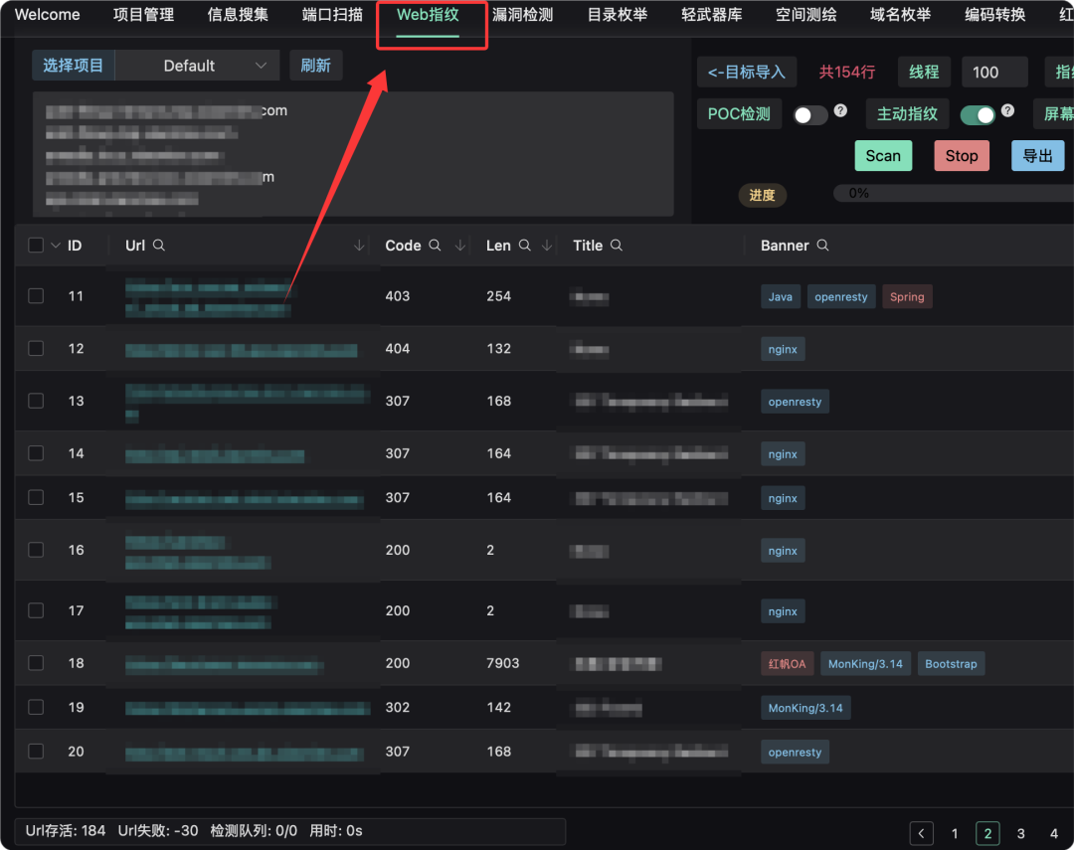Check the box for row ID 18
Viewport: 1074px width, 850px height.
pos(36,663)
